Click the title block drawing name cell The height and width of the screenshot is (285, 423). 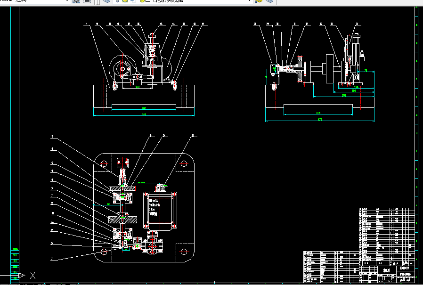click(x=387, y=270)
